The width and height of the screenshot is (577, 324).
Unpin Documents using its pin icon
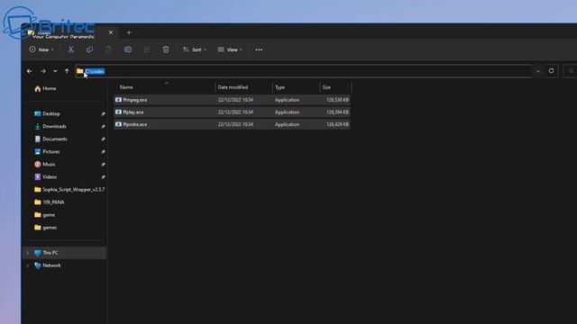click(x=103, y=139)
